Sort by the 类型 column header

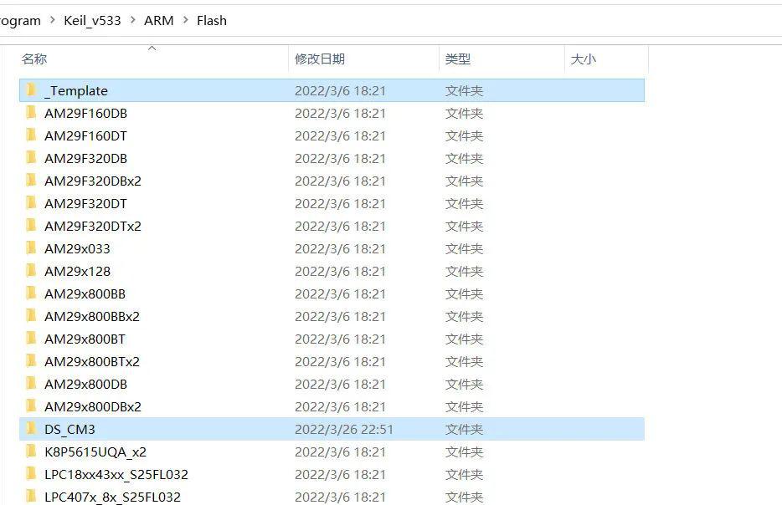pos(458,59)
